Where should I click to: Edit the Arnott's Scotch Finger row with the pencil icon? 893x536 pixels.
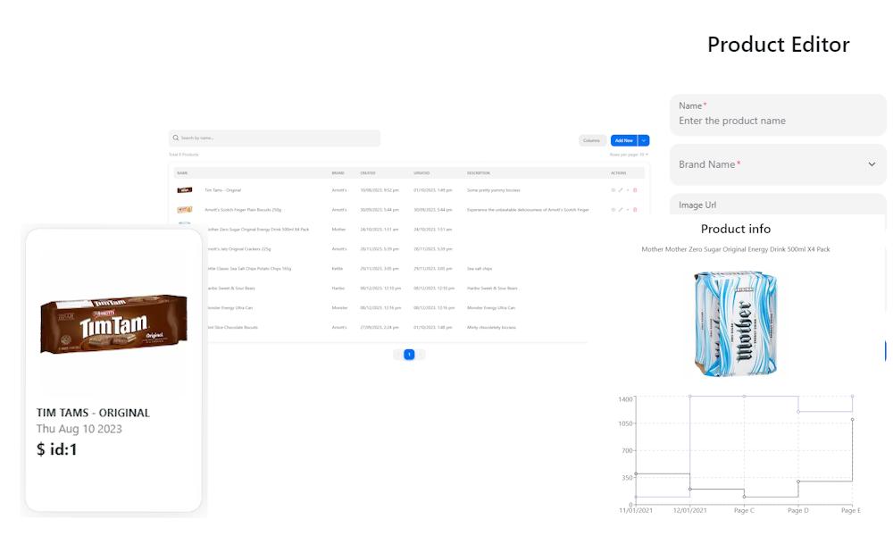621,210
